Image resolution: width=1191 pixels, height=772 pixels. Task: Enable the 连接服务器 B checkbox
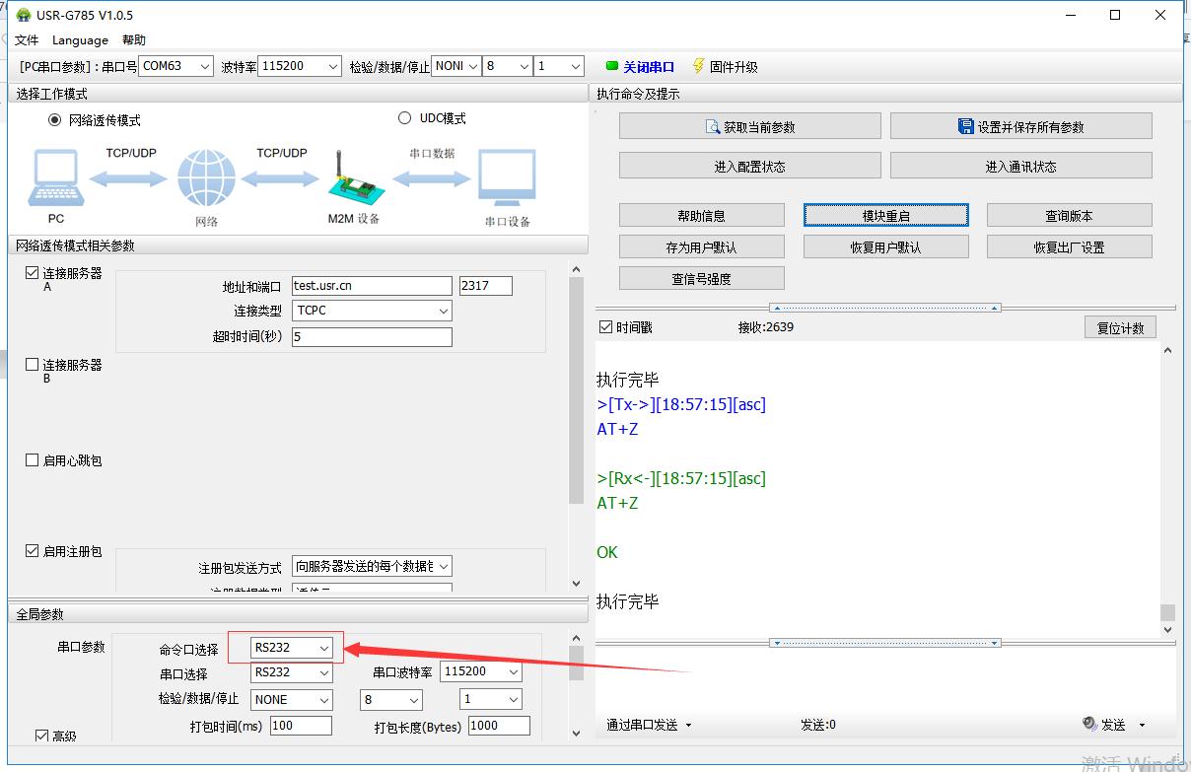(x=33, y=365)
